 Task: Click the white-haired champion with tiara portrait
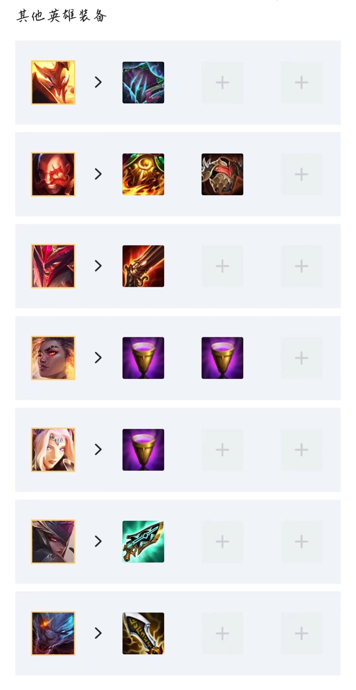tap(53, 450)
